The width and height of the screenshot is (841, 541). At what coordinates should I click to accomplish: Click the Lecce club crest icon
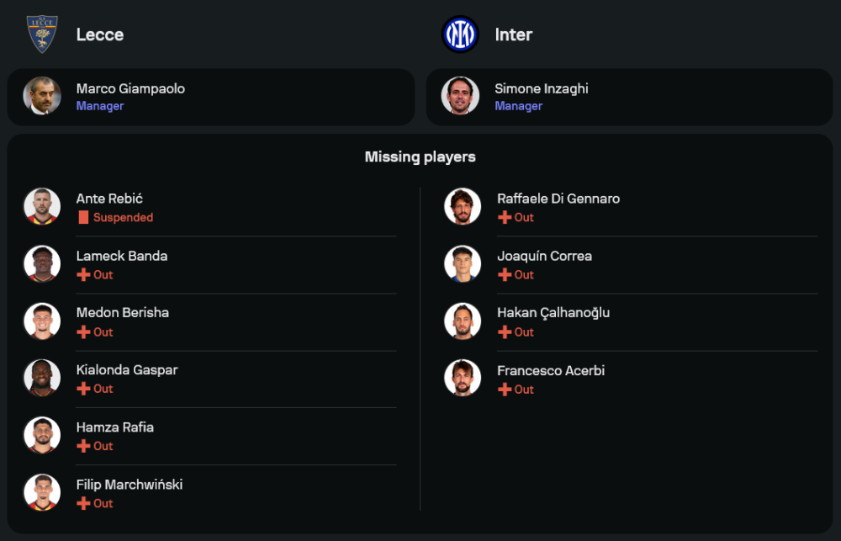[41, 34]
